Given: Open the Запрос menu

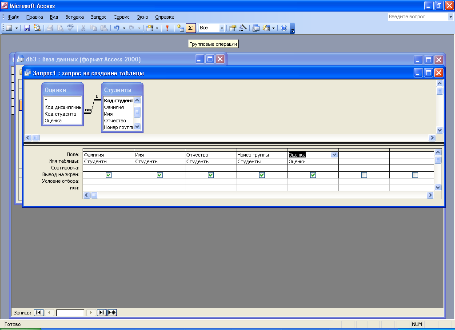Looking at the screenshot, I should coord(98,17).
